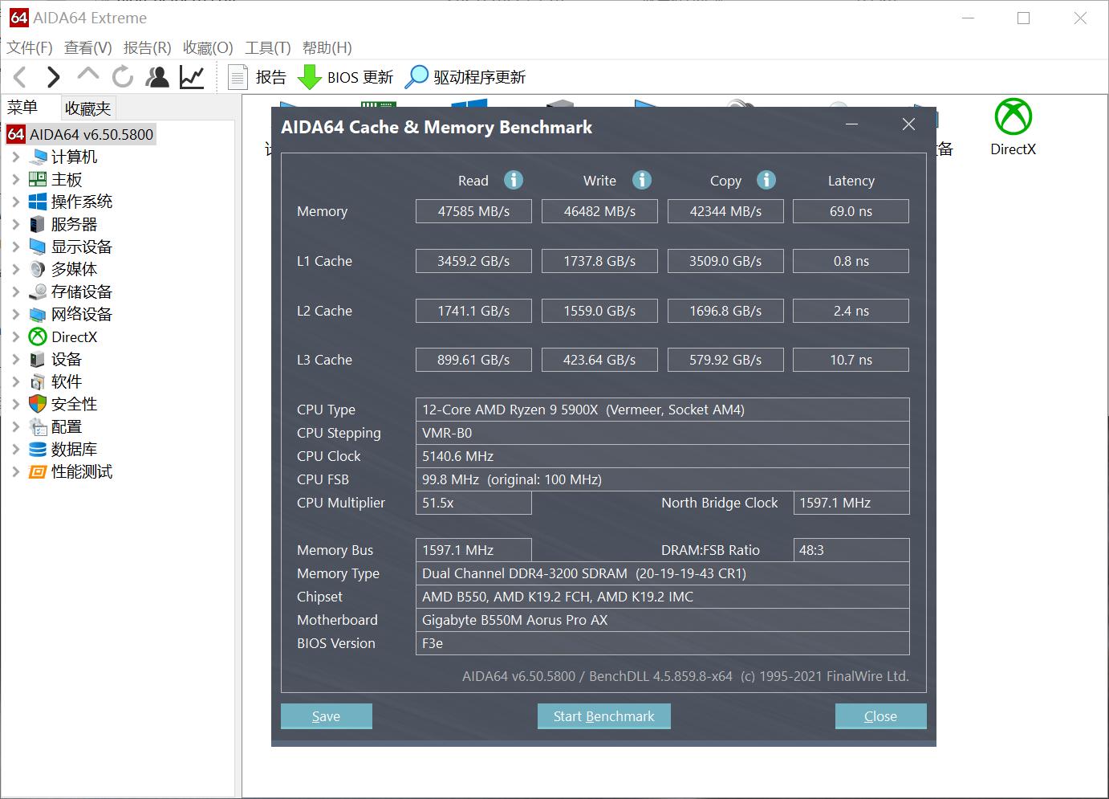Screen dimensions: 1109x799
Task: Click the Motherboard field Gigabyte B550M
Action: (x=662, y=620)
